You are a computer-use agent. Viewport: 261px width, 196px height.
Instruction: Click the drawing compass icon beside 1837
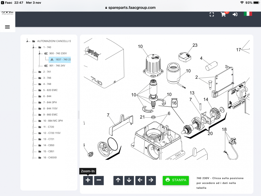pos(52,60)
